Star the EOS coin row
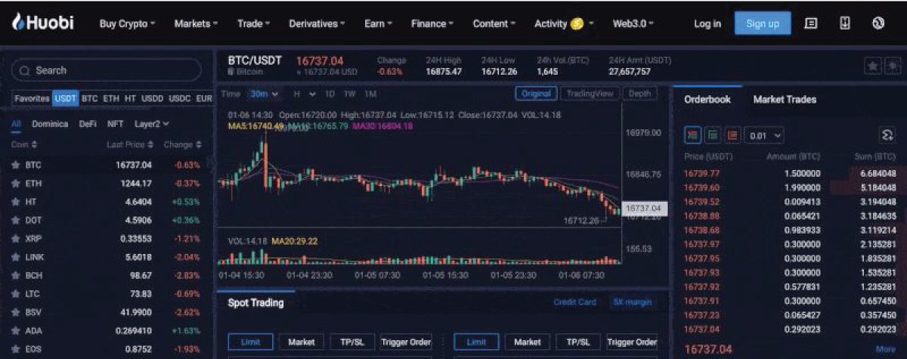Screen dimensions: 907x359 click(15, 349)
